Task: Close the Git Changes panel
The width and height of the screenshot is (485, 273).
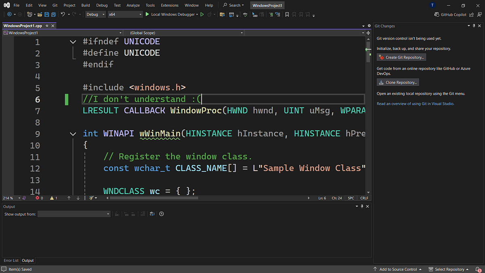Action: pos(480,26)
